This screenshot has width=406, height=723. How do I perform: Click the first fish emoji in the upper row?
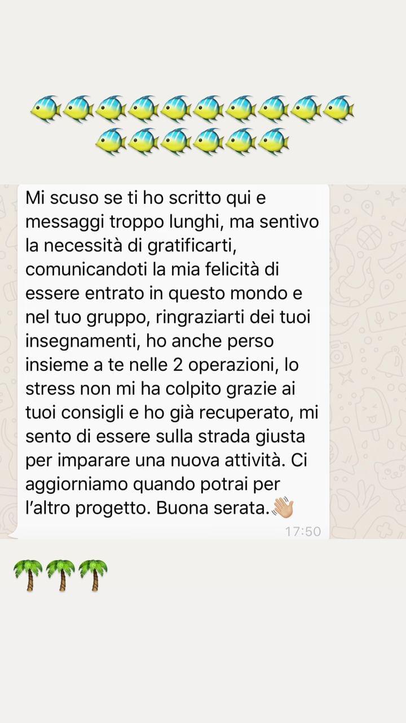46,109
